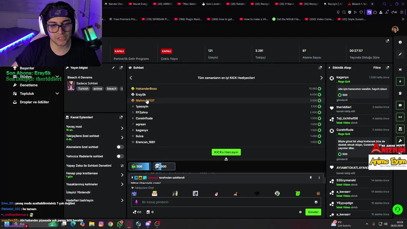
Task: Expand Hedefleri belirleyin settings
Action: (x=122, y=200)
